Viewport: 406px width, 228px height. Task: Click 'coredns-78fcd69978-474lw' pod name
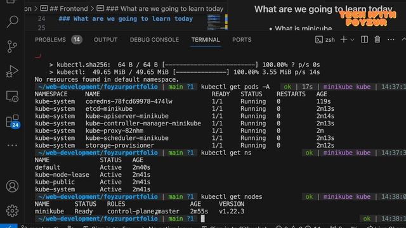[x=129, y=101]
